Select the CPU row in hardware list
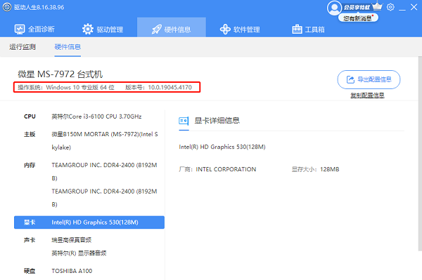 point(89,116)
